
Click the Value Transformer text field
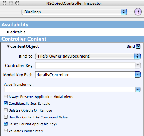pyautogui.click(x=70, y=90)
